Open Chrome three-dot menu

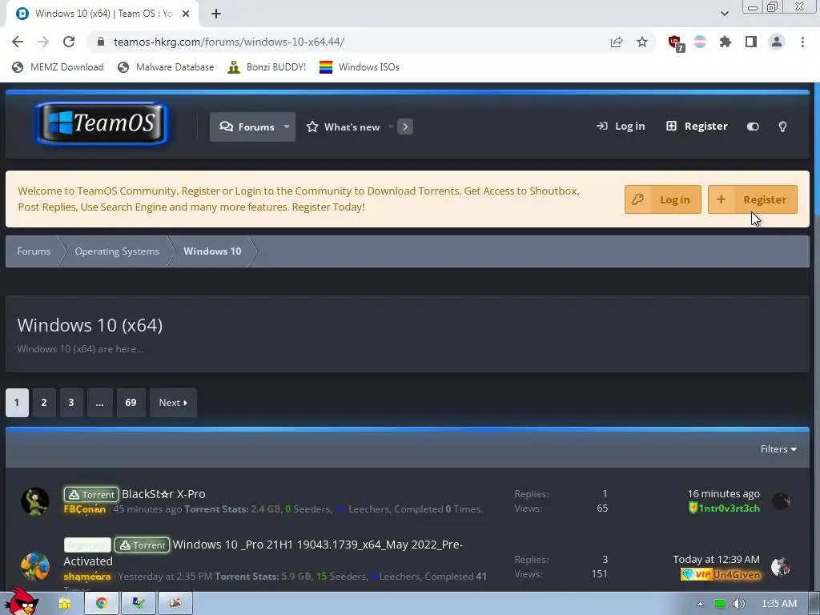coord(802,42)
